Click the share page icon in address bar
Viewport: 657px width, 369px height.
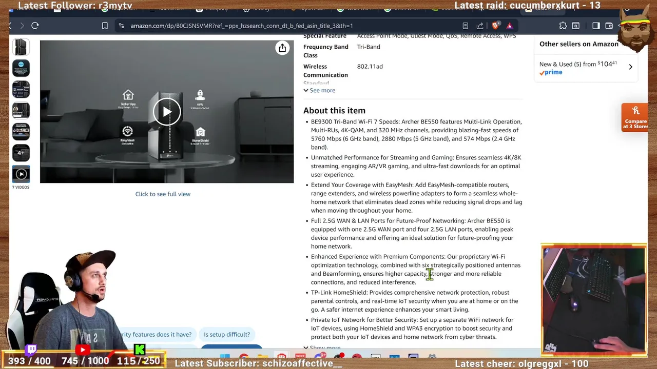[x=480, y=26]
